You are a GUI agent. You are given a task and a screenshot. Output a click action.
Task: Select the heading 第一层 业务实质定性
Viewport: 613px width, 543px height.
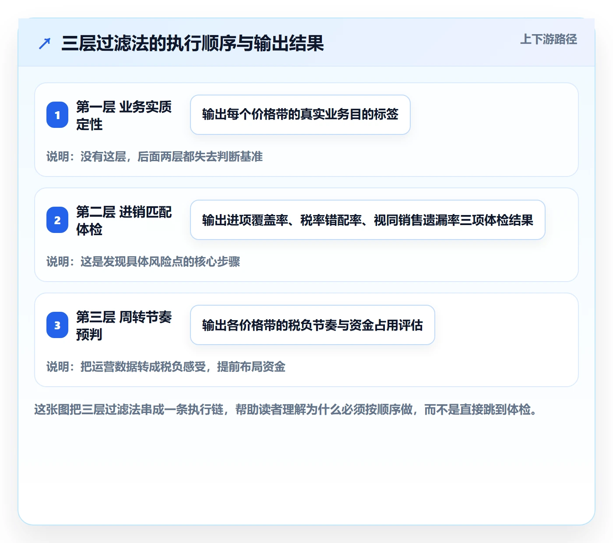[x=124, y=115]
